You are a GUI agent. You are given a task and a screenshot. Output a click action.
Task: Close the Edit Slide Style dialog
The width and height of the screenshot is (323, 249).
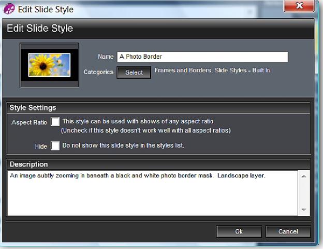tap(299, 6)
